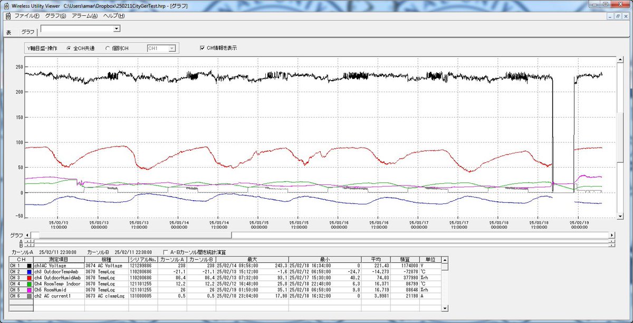Switch to the 表 tab
The image size is (633, 323).
[8, 32]
